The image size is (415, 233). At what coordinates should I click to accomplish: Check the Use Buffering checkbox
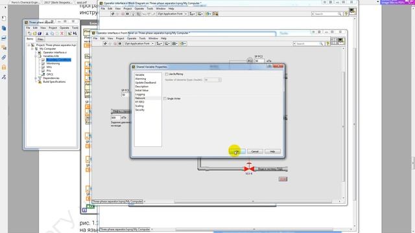pyautogui.click(x=167, y=74)
